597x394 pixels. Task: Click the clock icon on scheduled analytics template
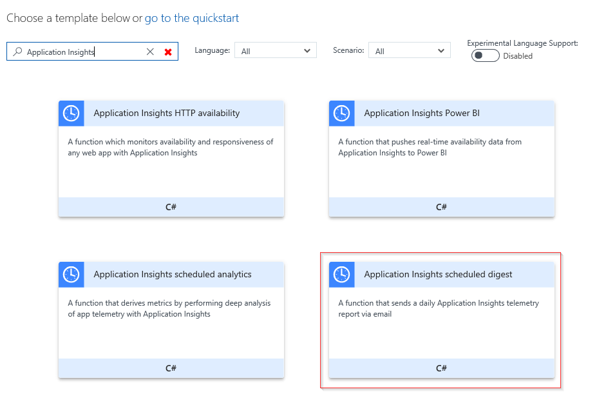point(71,275)
